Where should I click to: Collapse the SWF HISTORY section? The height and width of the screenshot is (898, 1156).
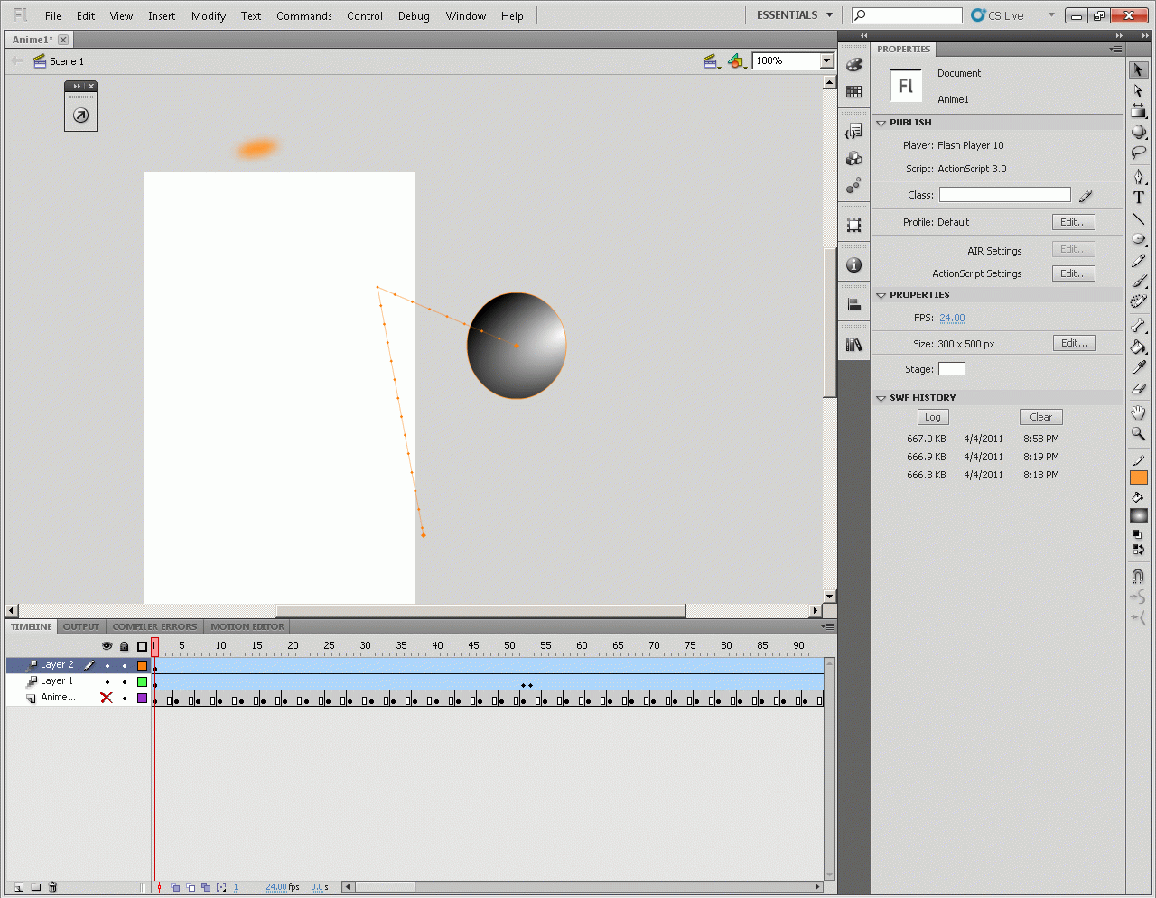(881, 398)
